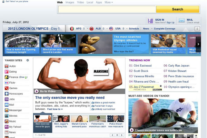
Task: Play the sea turtle video
Action: click(x=131, y=130)
